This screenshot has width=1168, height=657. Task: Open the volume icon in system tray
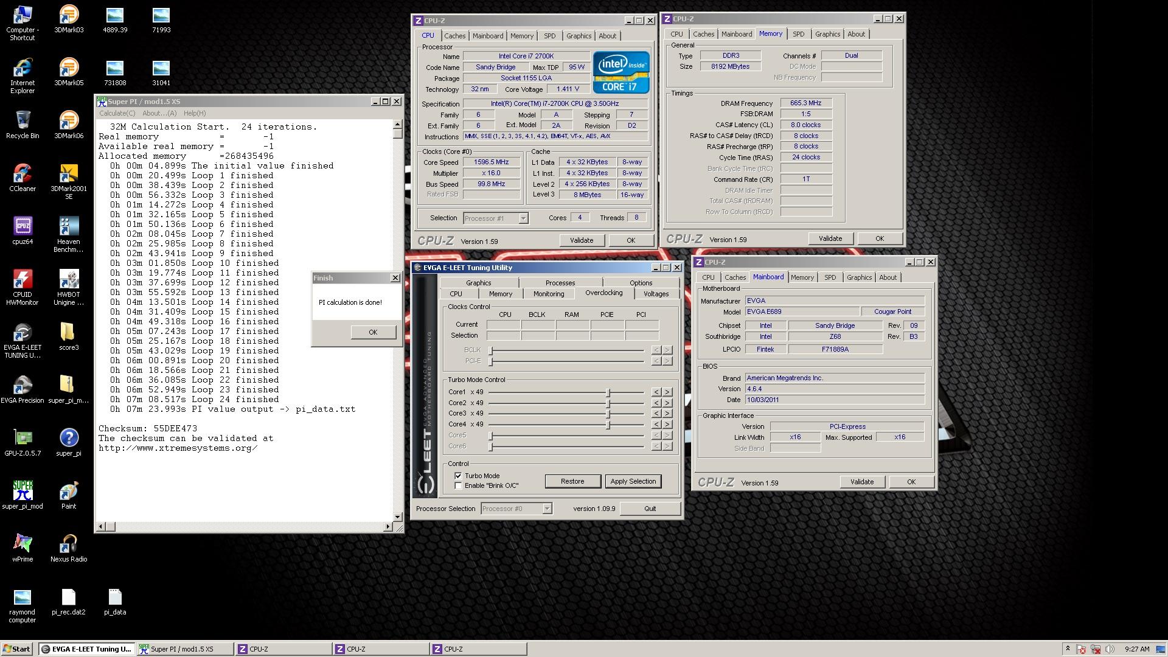[x=1110, y=649]
